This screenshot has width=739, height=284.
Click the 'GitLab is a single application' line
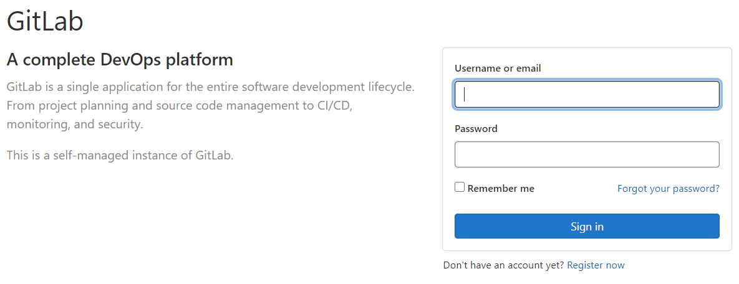(210, 87)
